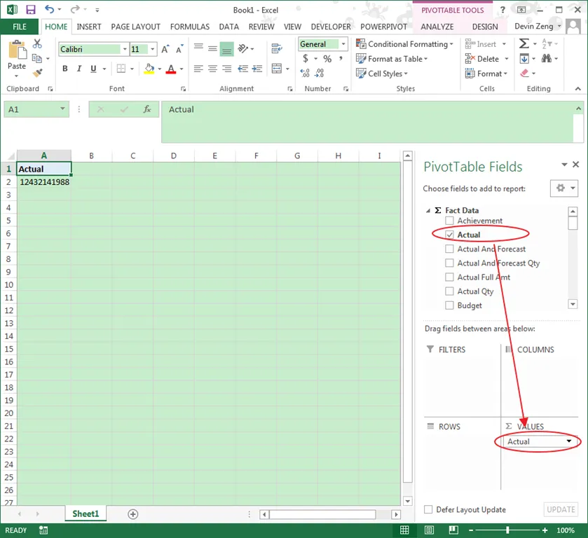Open the font size dropdown

[152, 49]
